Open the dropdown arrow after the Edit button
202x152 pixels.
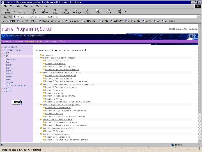[126, 12]
